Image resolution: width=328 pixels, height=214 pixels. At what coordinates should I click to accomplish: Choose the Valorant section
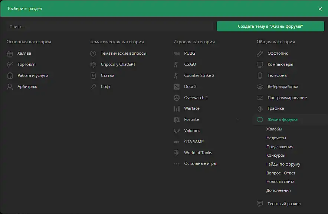(x=192, y=130)
